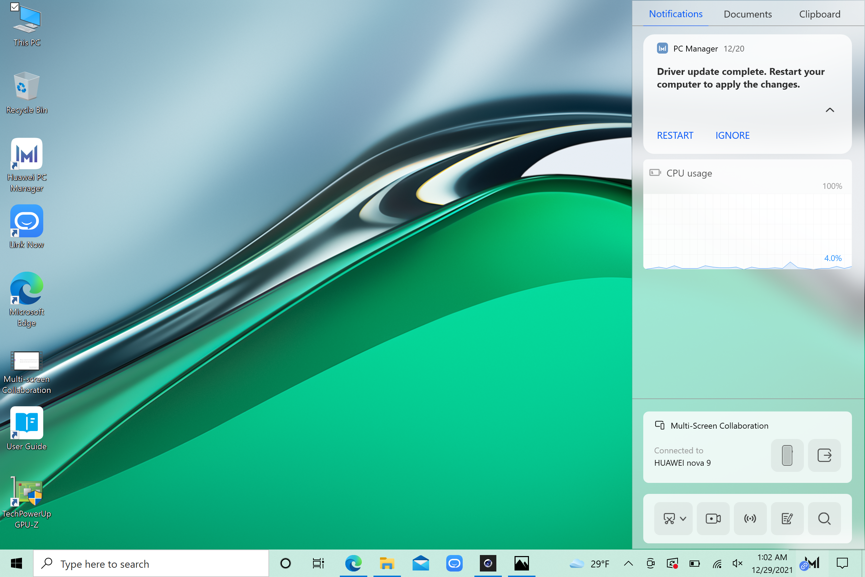865x577 pixels.
Task: Click the screenshot capture icon in PC Manager panel
Action: click(669, 519)
